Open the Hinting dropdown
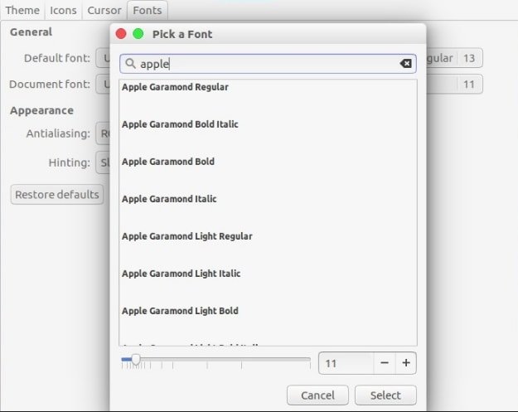Viewport: 518px width, 412px height. pos(103,162)
